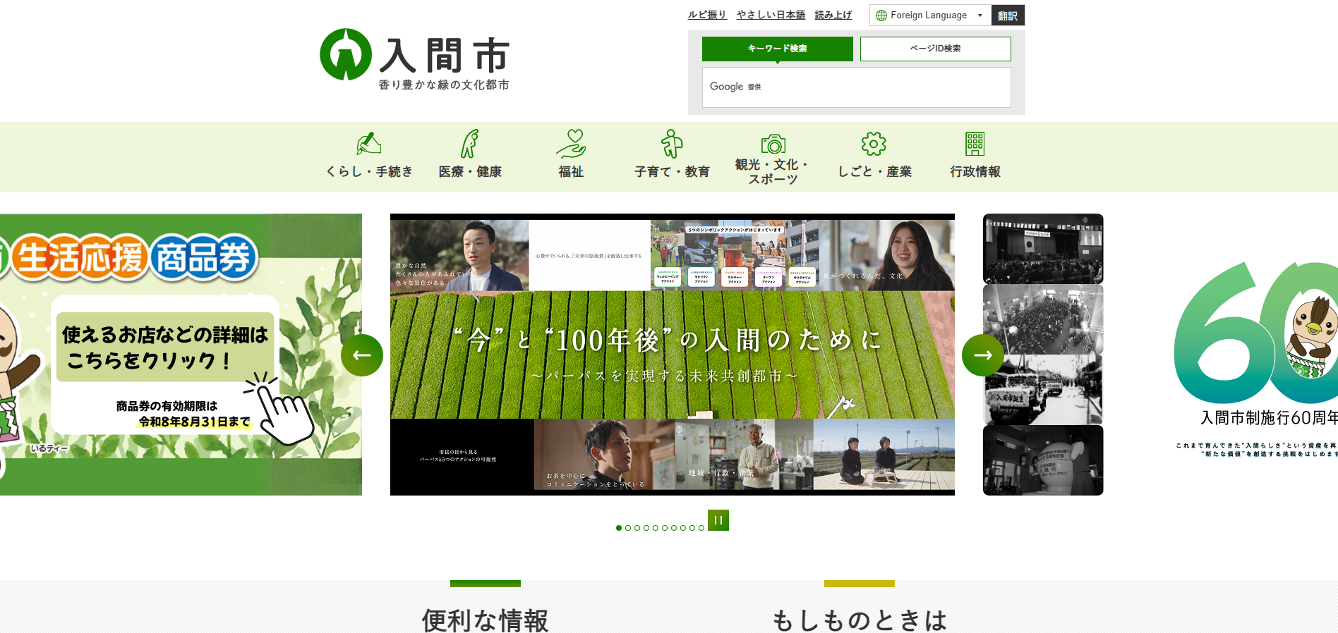Advance to the next carousel slide
Viewport: 1338px width, 633px height.
[983, 355]
